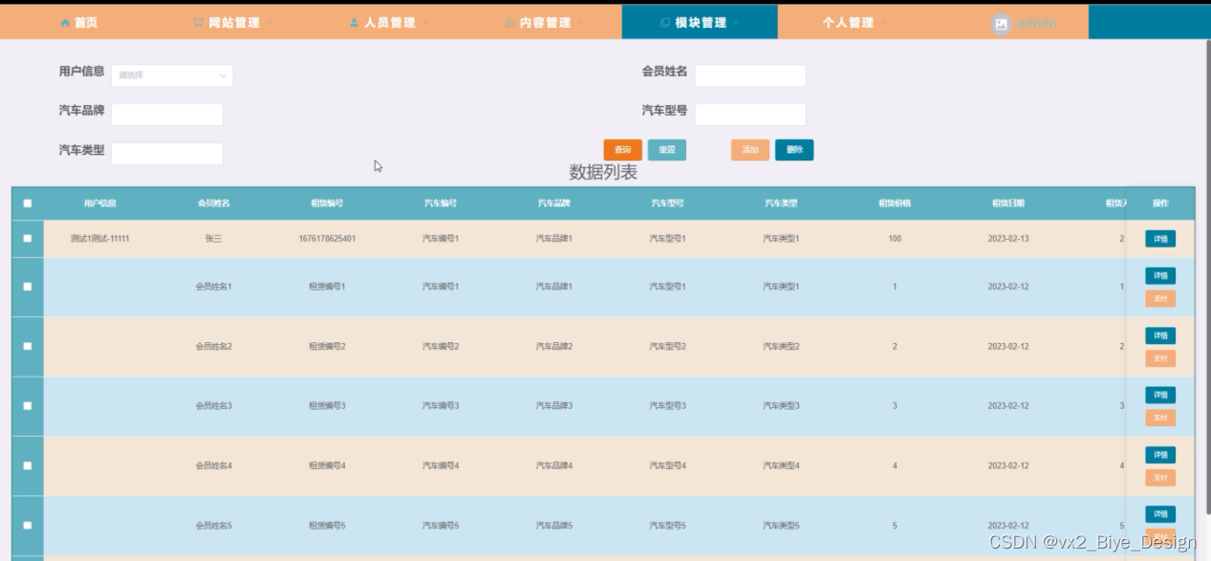Select the 汽车编号2 cell
This screenshot has width=1211, height=561.
(441, 346)
